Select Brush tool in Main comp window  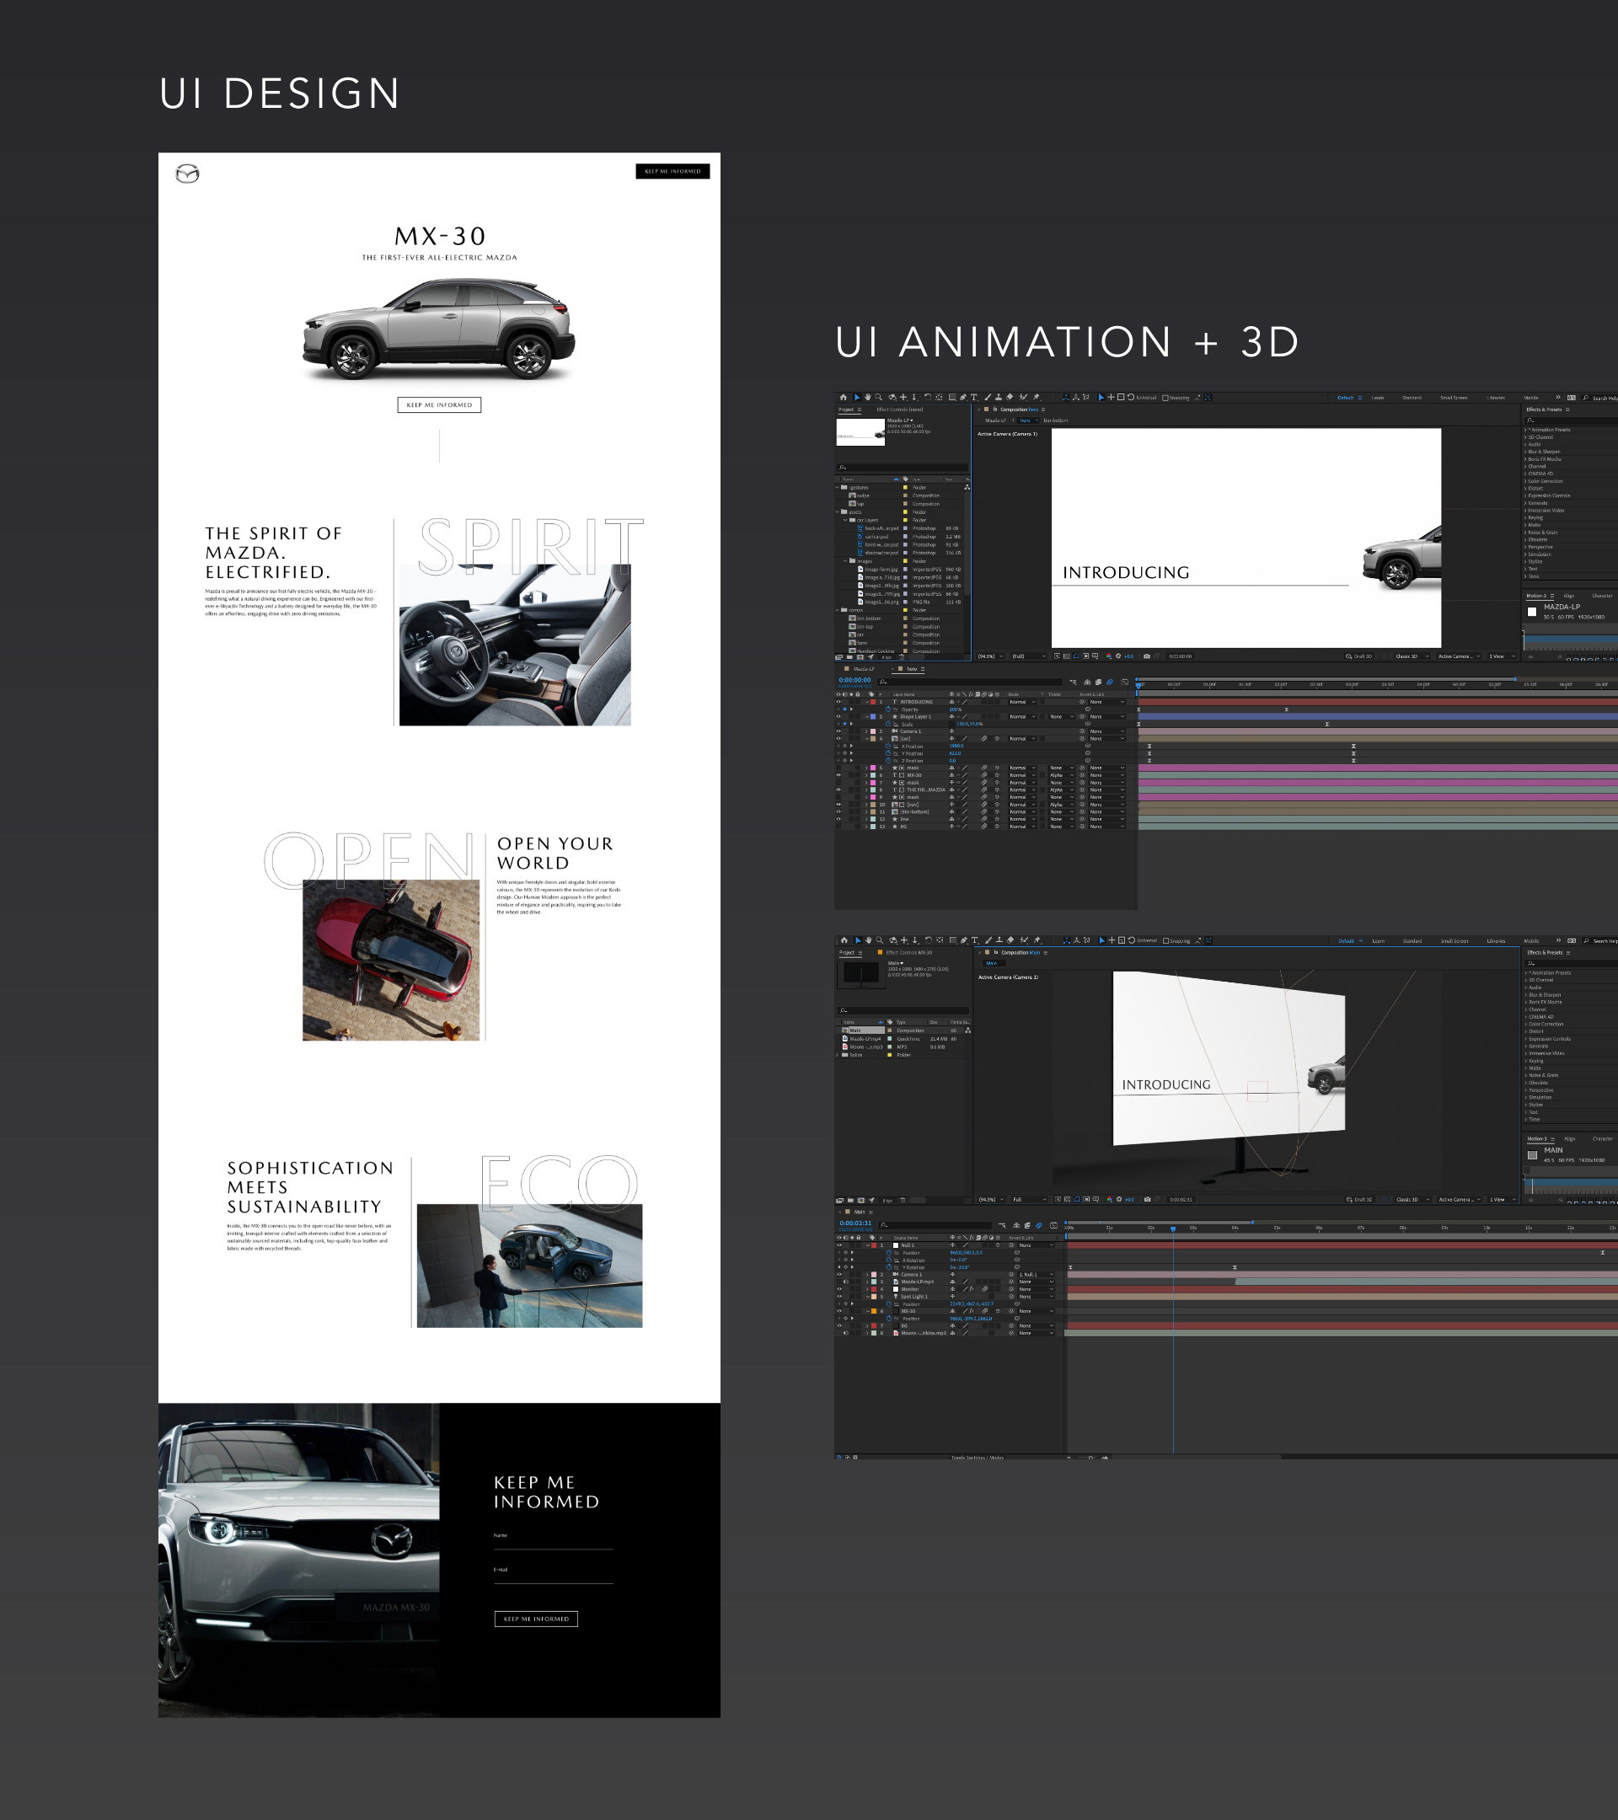point(988,940)
